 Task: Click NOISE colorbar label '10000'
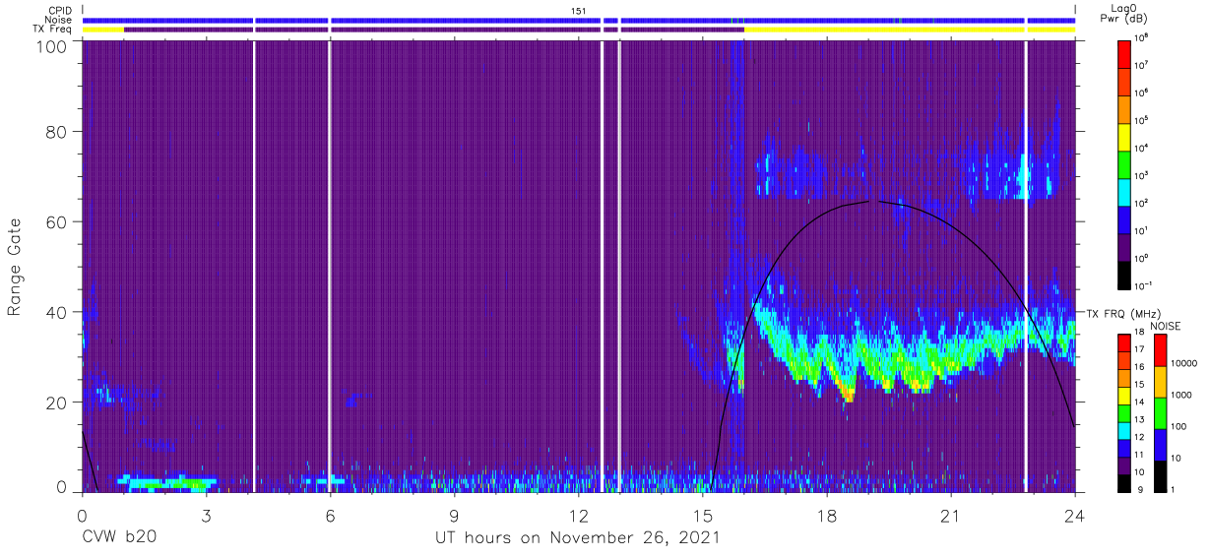pos(1185,365)
